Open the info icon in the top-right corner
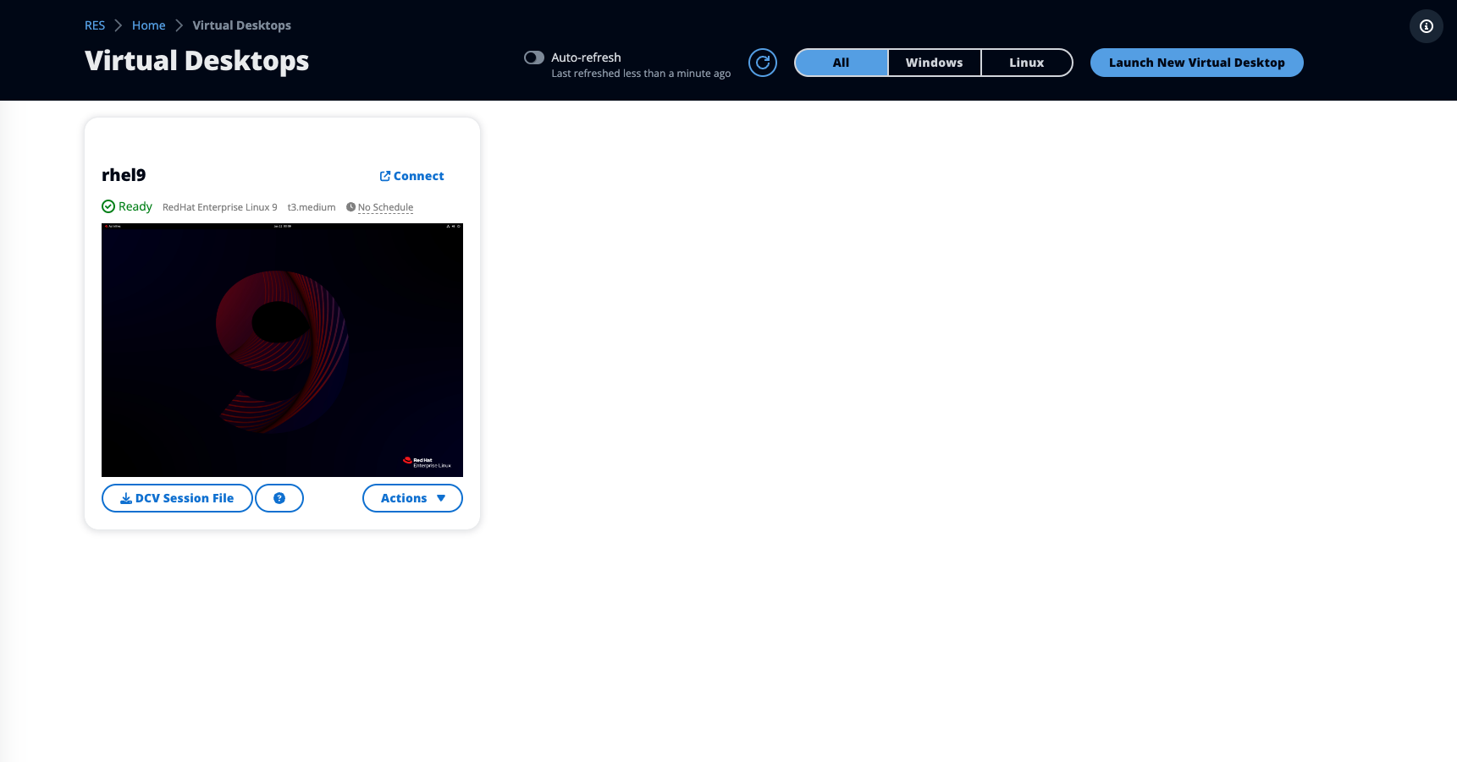Image resolution: width=1457 pixels, height=762 pixels. (x=1426, y=26)
